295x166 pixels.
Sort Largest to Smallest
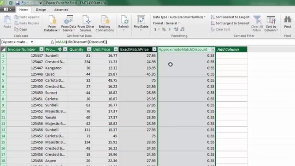coord(230,23)
